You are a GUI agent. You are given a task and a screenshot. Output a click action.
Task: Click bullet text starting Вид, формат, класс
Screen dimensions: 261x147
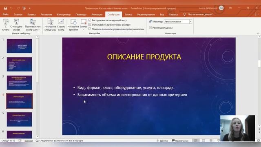click(126, 88)
